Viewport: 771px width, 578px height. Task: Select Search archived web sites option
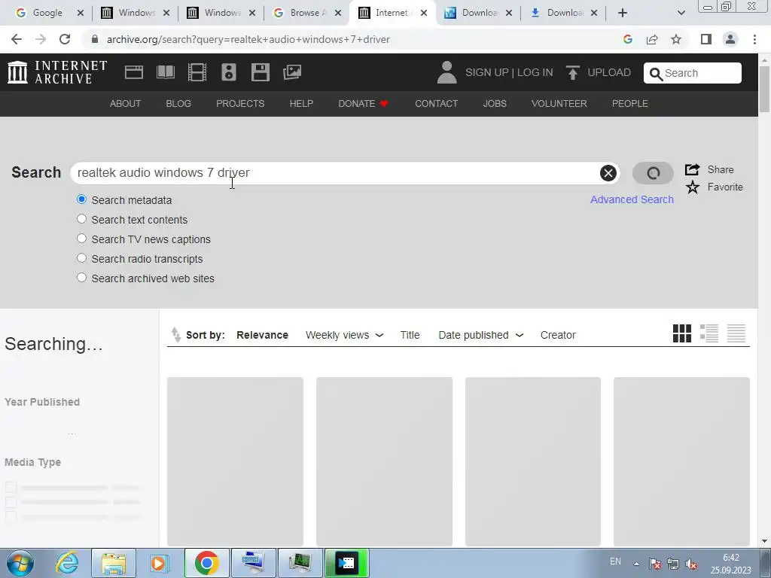pos(81,278)
